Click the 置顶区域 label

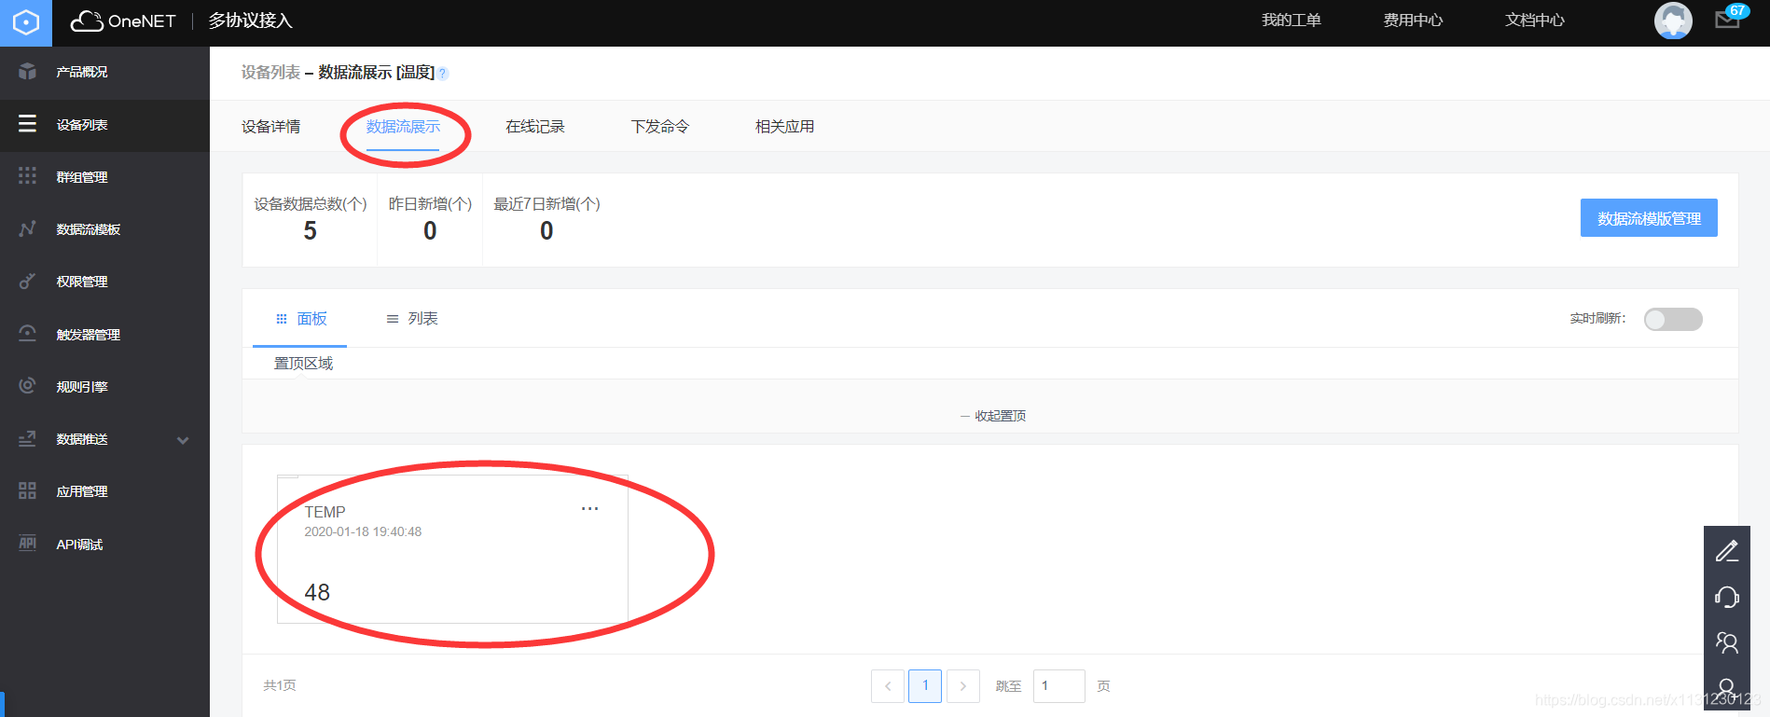pyautogui.click(x=303, y=364)
